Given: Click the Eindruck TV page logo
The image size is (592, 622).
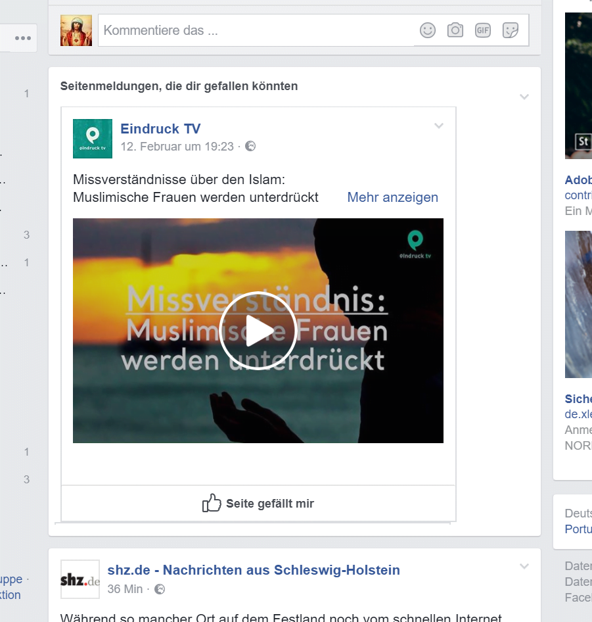Looking at the screenshot, I should (93, 139).
